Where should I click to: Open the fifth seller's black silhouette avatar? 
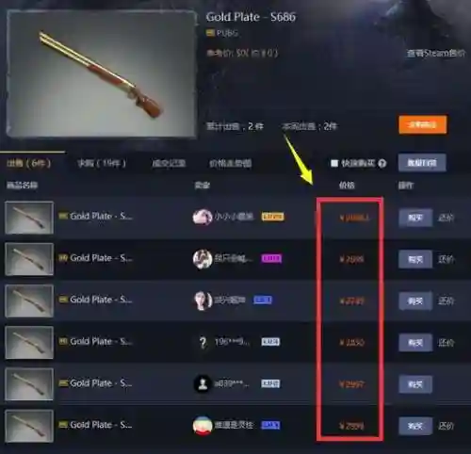pos(203,383)
